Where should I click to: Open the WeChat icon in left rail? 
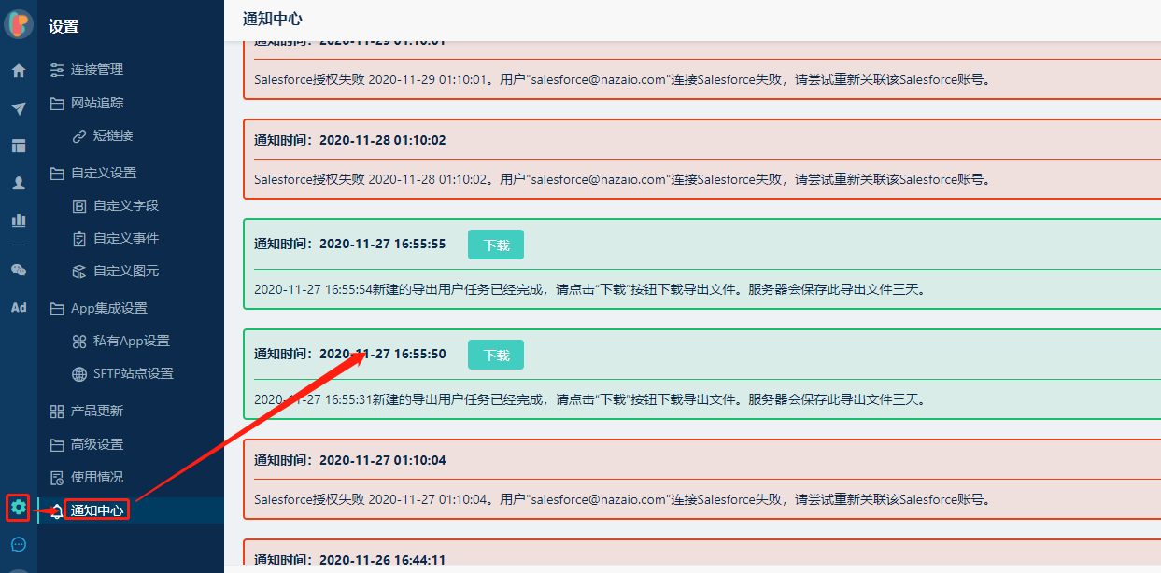tap(19, 270)
